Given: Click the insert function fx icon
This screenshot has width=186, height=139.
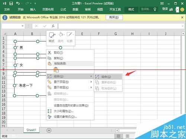Looking at the screenshot, I should tap(53, 26).
